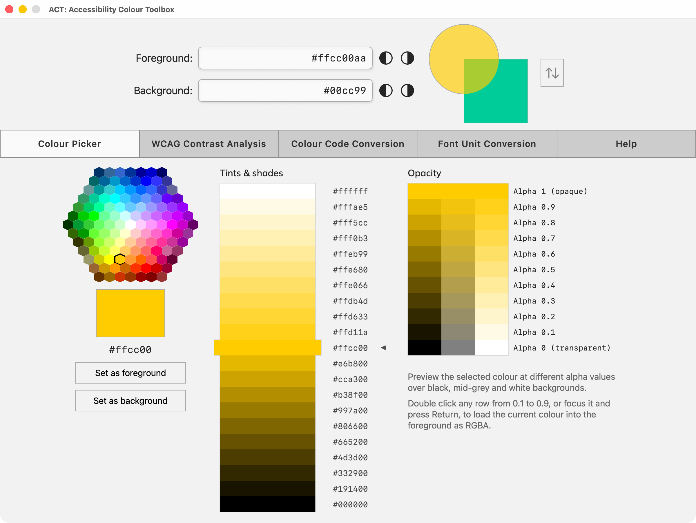Select the Alpha 0.9 opacity row
Screen dimensions: 696x523
tap(458, 207)
